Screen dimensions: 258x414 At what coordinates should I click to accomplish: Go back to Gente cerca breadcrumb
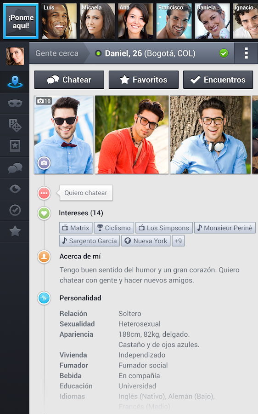pyautogui.click(x=57, y=53)
